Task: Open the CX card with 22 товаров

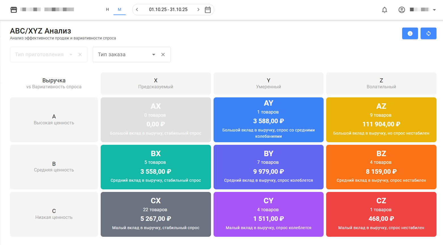Action: click(156, 214)
